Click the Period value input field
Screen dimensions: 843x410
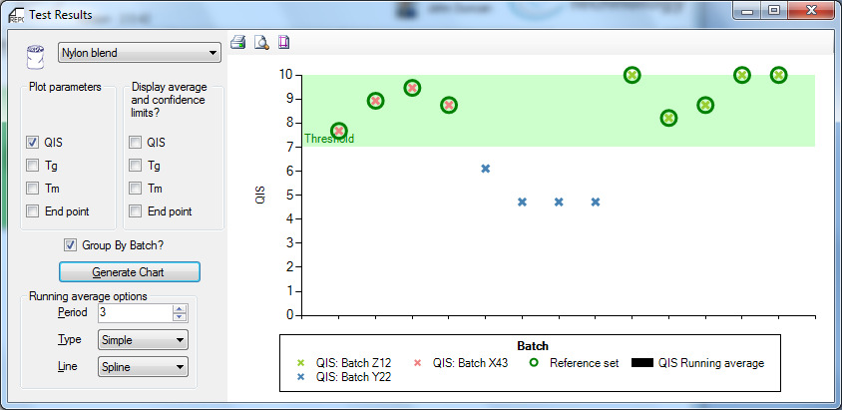(x=134, y=313)
